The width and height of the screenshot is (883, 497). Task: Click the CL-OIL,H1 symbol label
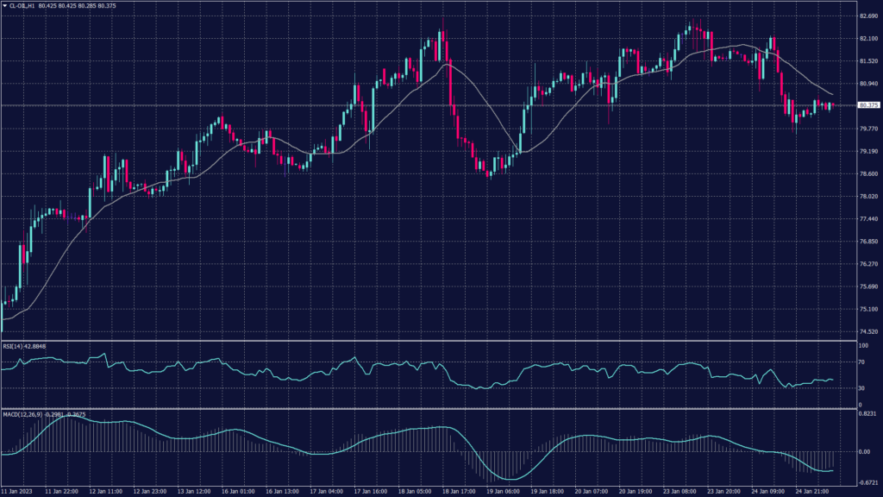coord(22,5)
